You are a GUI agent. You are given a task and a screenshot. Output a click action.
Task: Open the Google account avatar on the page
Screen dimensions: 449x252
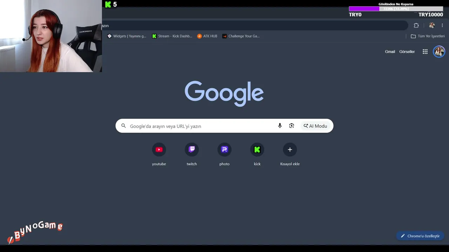point(439,52)
